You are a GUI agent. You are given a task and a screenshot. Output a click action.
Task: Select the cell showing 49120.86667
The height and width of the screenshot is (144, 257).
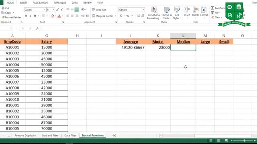point(131,48)
